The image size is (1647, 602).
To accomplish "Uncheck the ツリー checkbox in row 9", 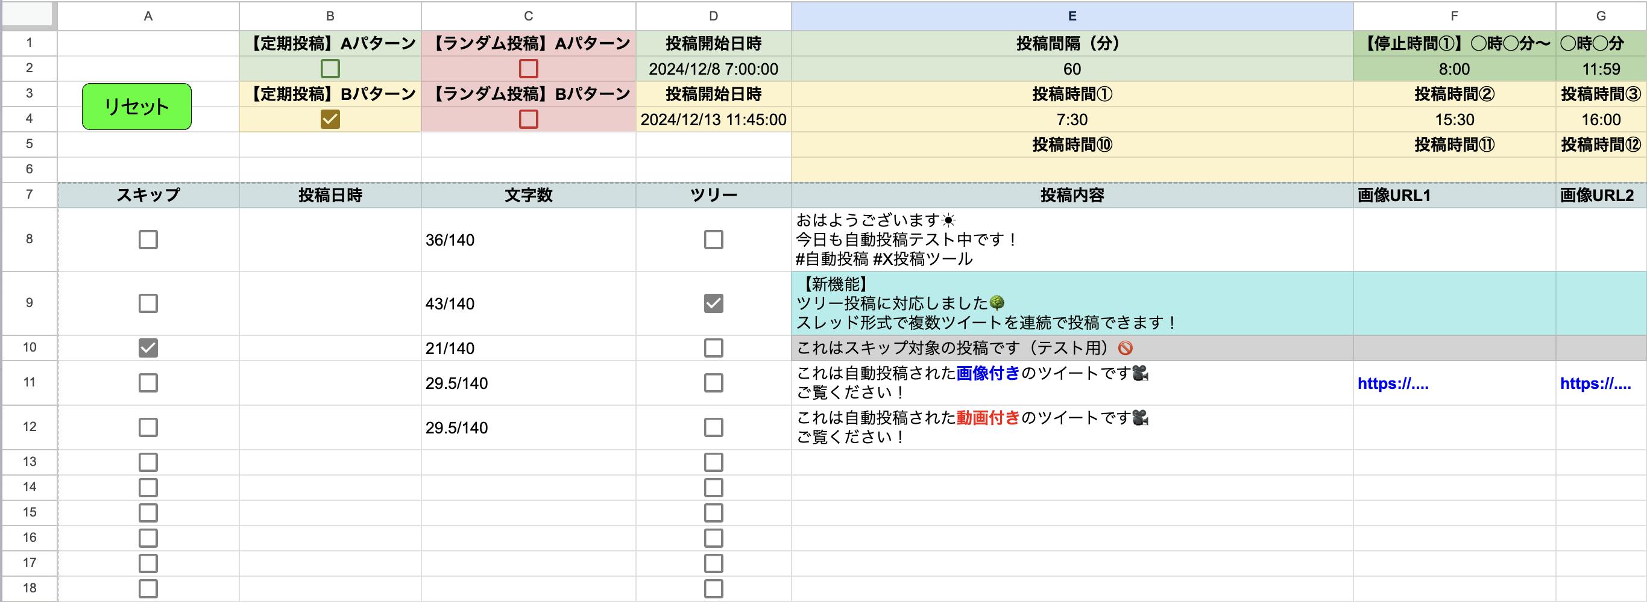I will click(x=714, y=303).
